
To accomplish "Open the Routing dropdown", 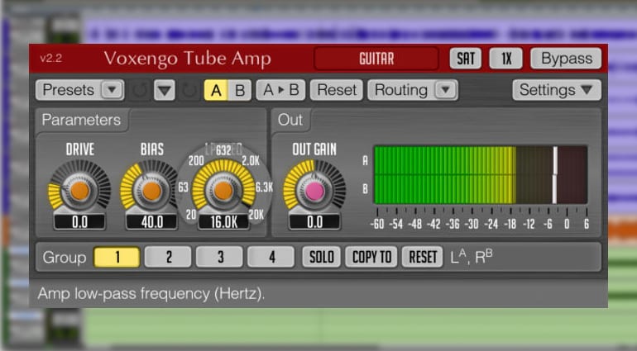I will 413,90.
